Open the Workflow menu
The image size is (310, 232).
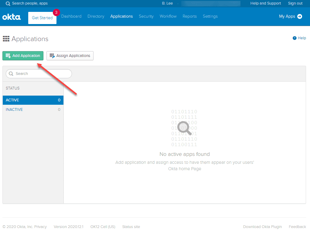(x=168, y=16)
